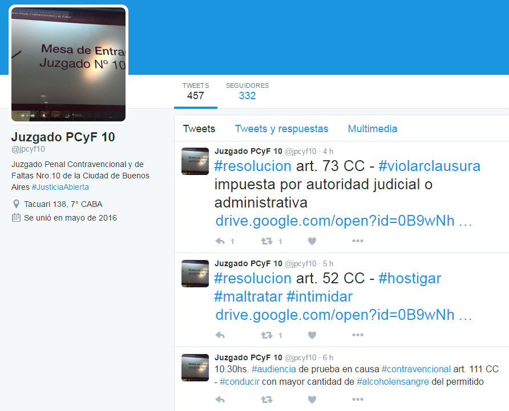Open the #hostigar hashtag
Screen dimensions: 509x411
click(x=410, y=279)
